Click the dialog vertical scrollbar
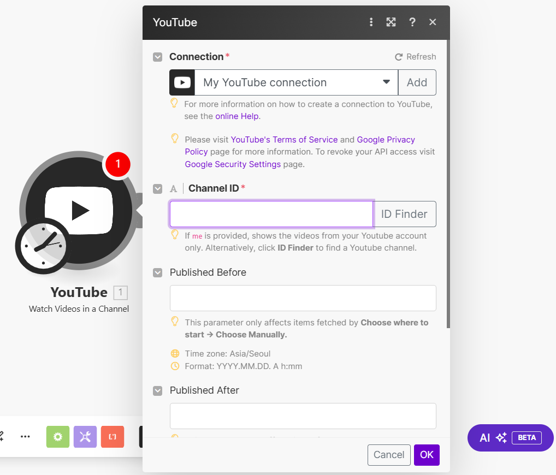Image resolution: width=556 pixels, height=475 pixels. (448, 185)
